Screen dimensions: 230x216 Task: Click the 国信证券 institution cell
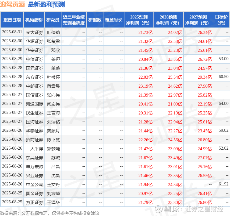point(35,95)
